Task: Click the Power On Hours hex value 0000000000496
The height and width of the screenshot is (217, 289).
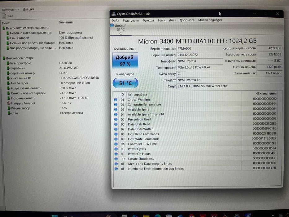Action: [x=265, y=153]
